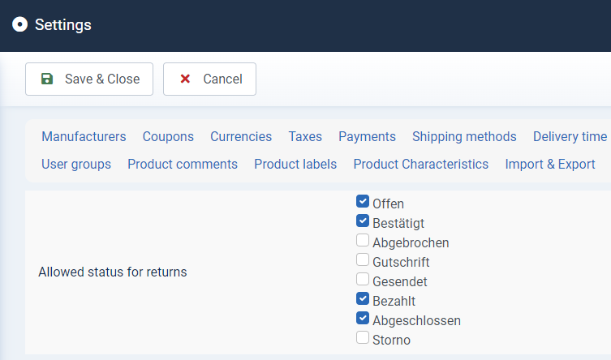Check the Gutschrift status checkbox
Screen dimensions: 611x360
(363, 260)
